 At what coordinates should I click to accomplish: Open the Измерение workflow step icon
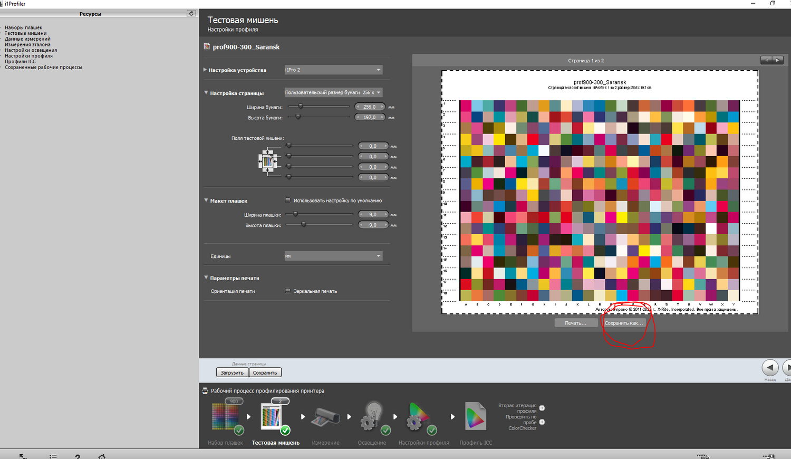pos(325,417)
